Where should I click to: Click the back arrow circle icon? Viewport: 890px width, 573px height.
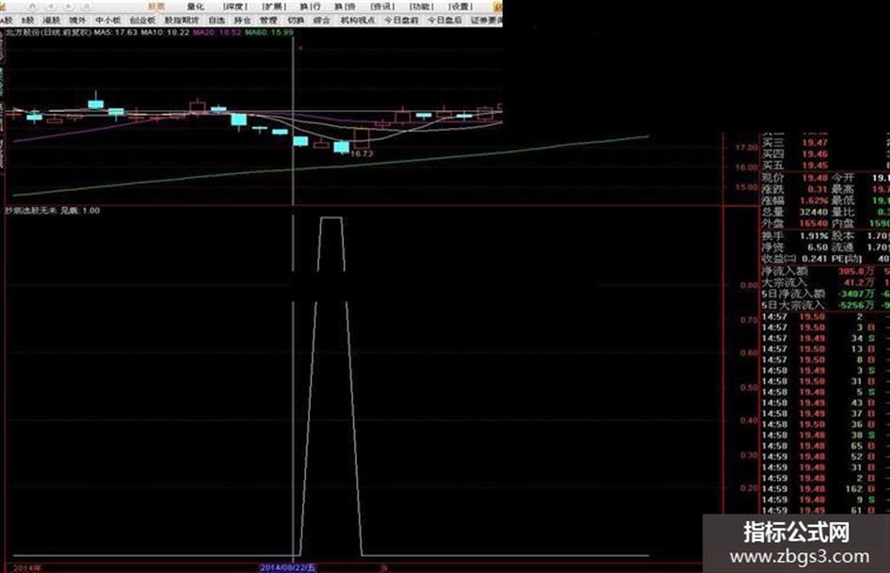pos(50,7)
